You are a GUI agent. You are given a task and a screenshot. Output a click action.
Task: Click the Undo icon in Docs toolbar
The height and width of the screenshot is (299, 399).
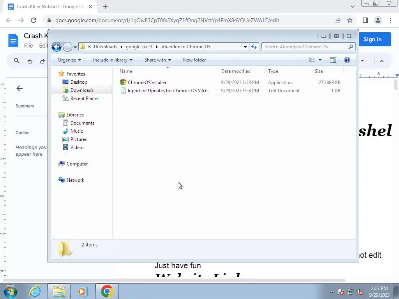tap(30, 61)
